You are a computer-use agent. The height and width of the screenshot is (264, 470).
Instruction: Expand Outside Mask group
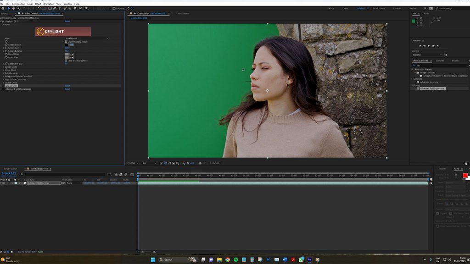pos(4,73)
